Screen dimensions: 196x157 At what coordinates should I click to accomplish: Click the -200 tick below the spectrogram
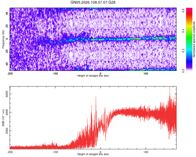pyautogui.click(x=10, y=74)
